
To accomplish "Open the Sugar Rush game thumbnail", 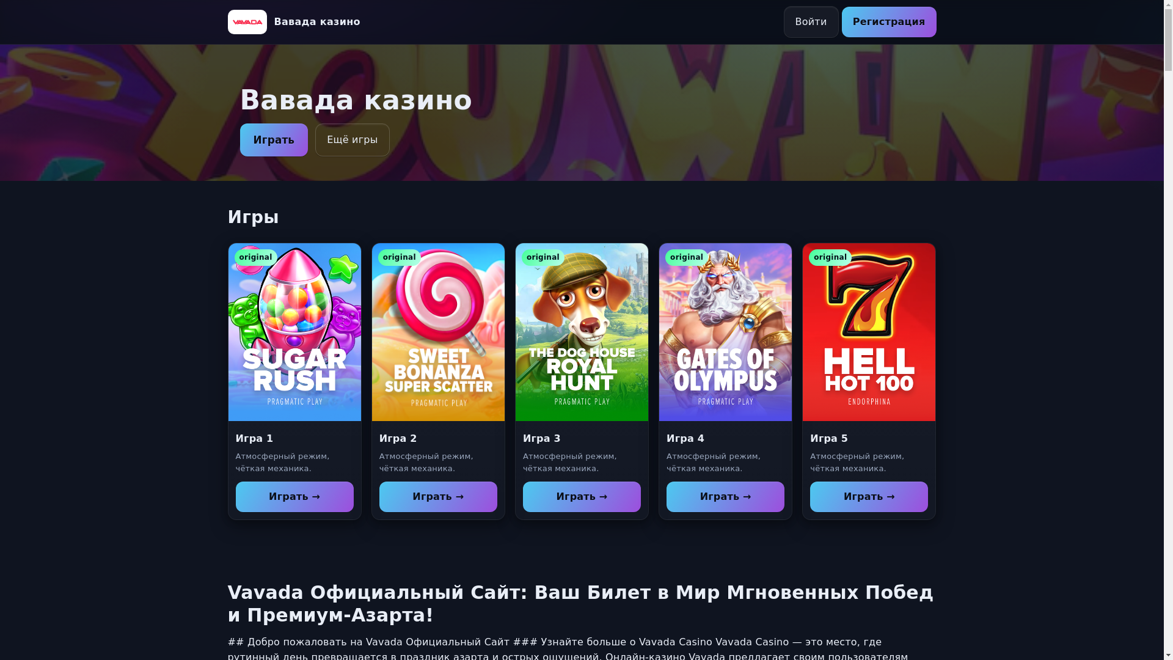I will pyautogui.click(x=294, y=332).
